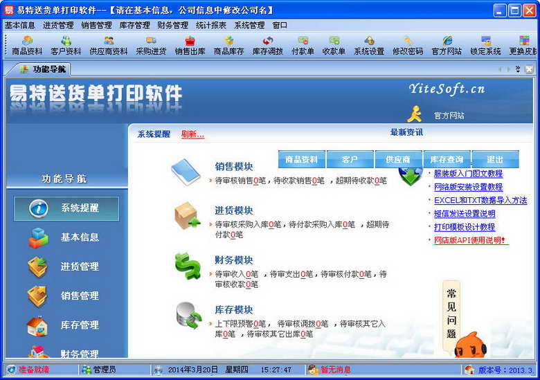The width and height of the screenshot is (540, 380).
Task: Expand the tab list double-chevron dropdown
Action: 518,69
